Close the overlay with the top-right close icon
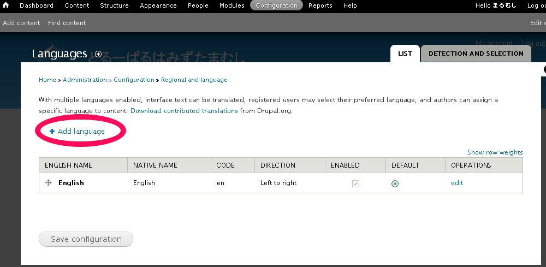The image size is (546, 267). tap(544, 69)
